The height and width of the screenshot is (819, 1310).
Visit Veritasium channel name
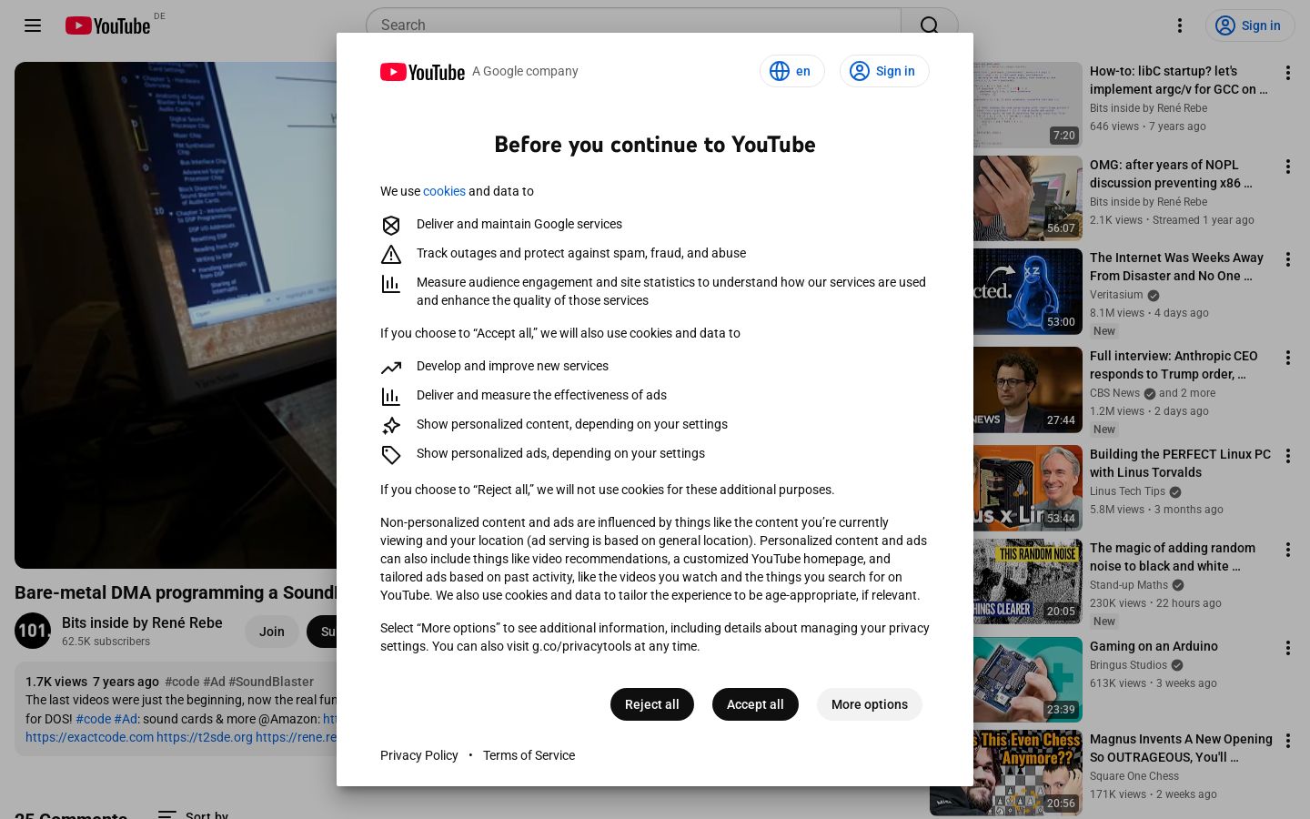[x=1116, y=295]
